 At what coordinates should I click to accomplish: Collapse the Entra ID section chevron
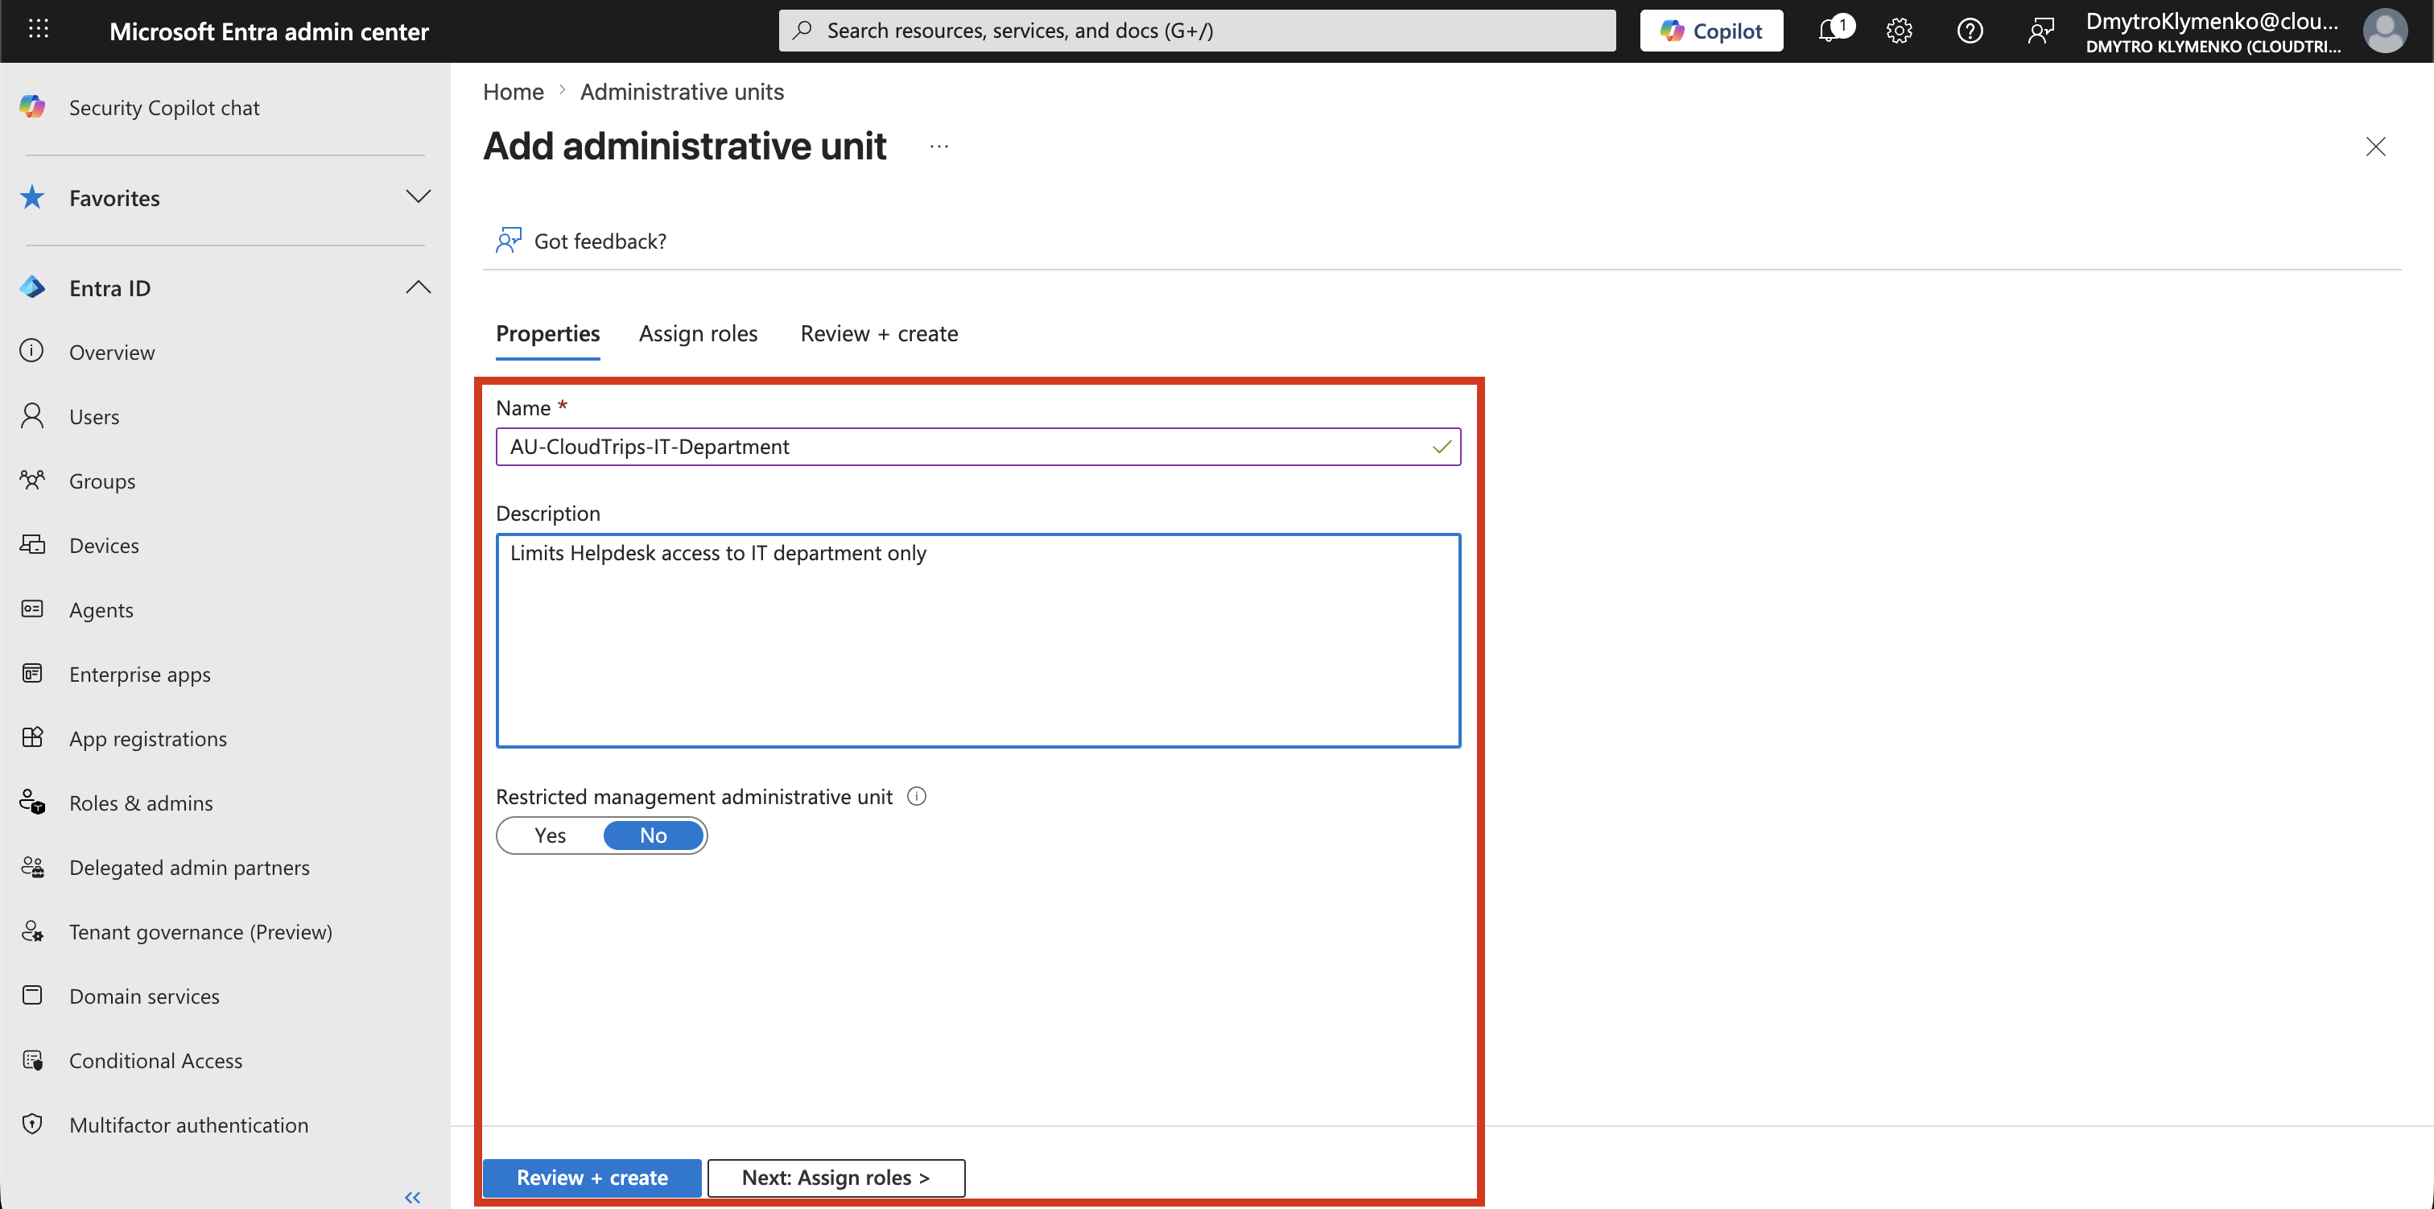click(418, 287)
